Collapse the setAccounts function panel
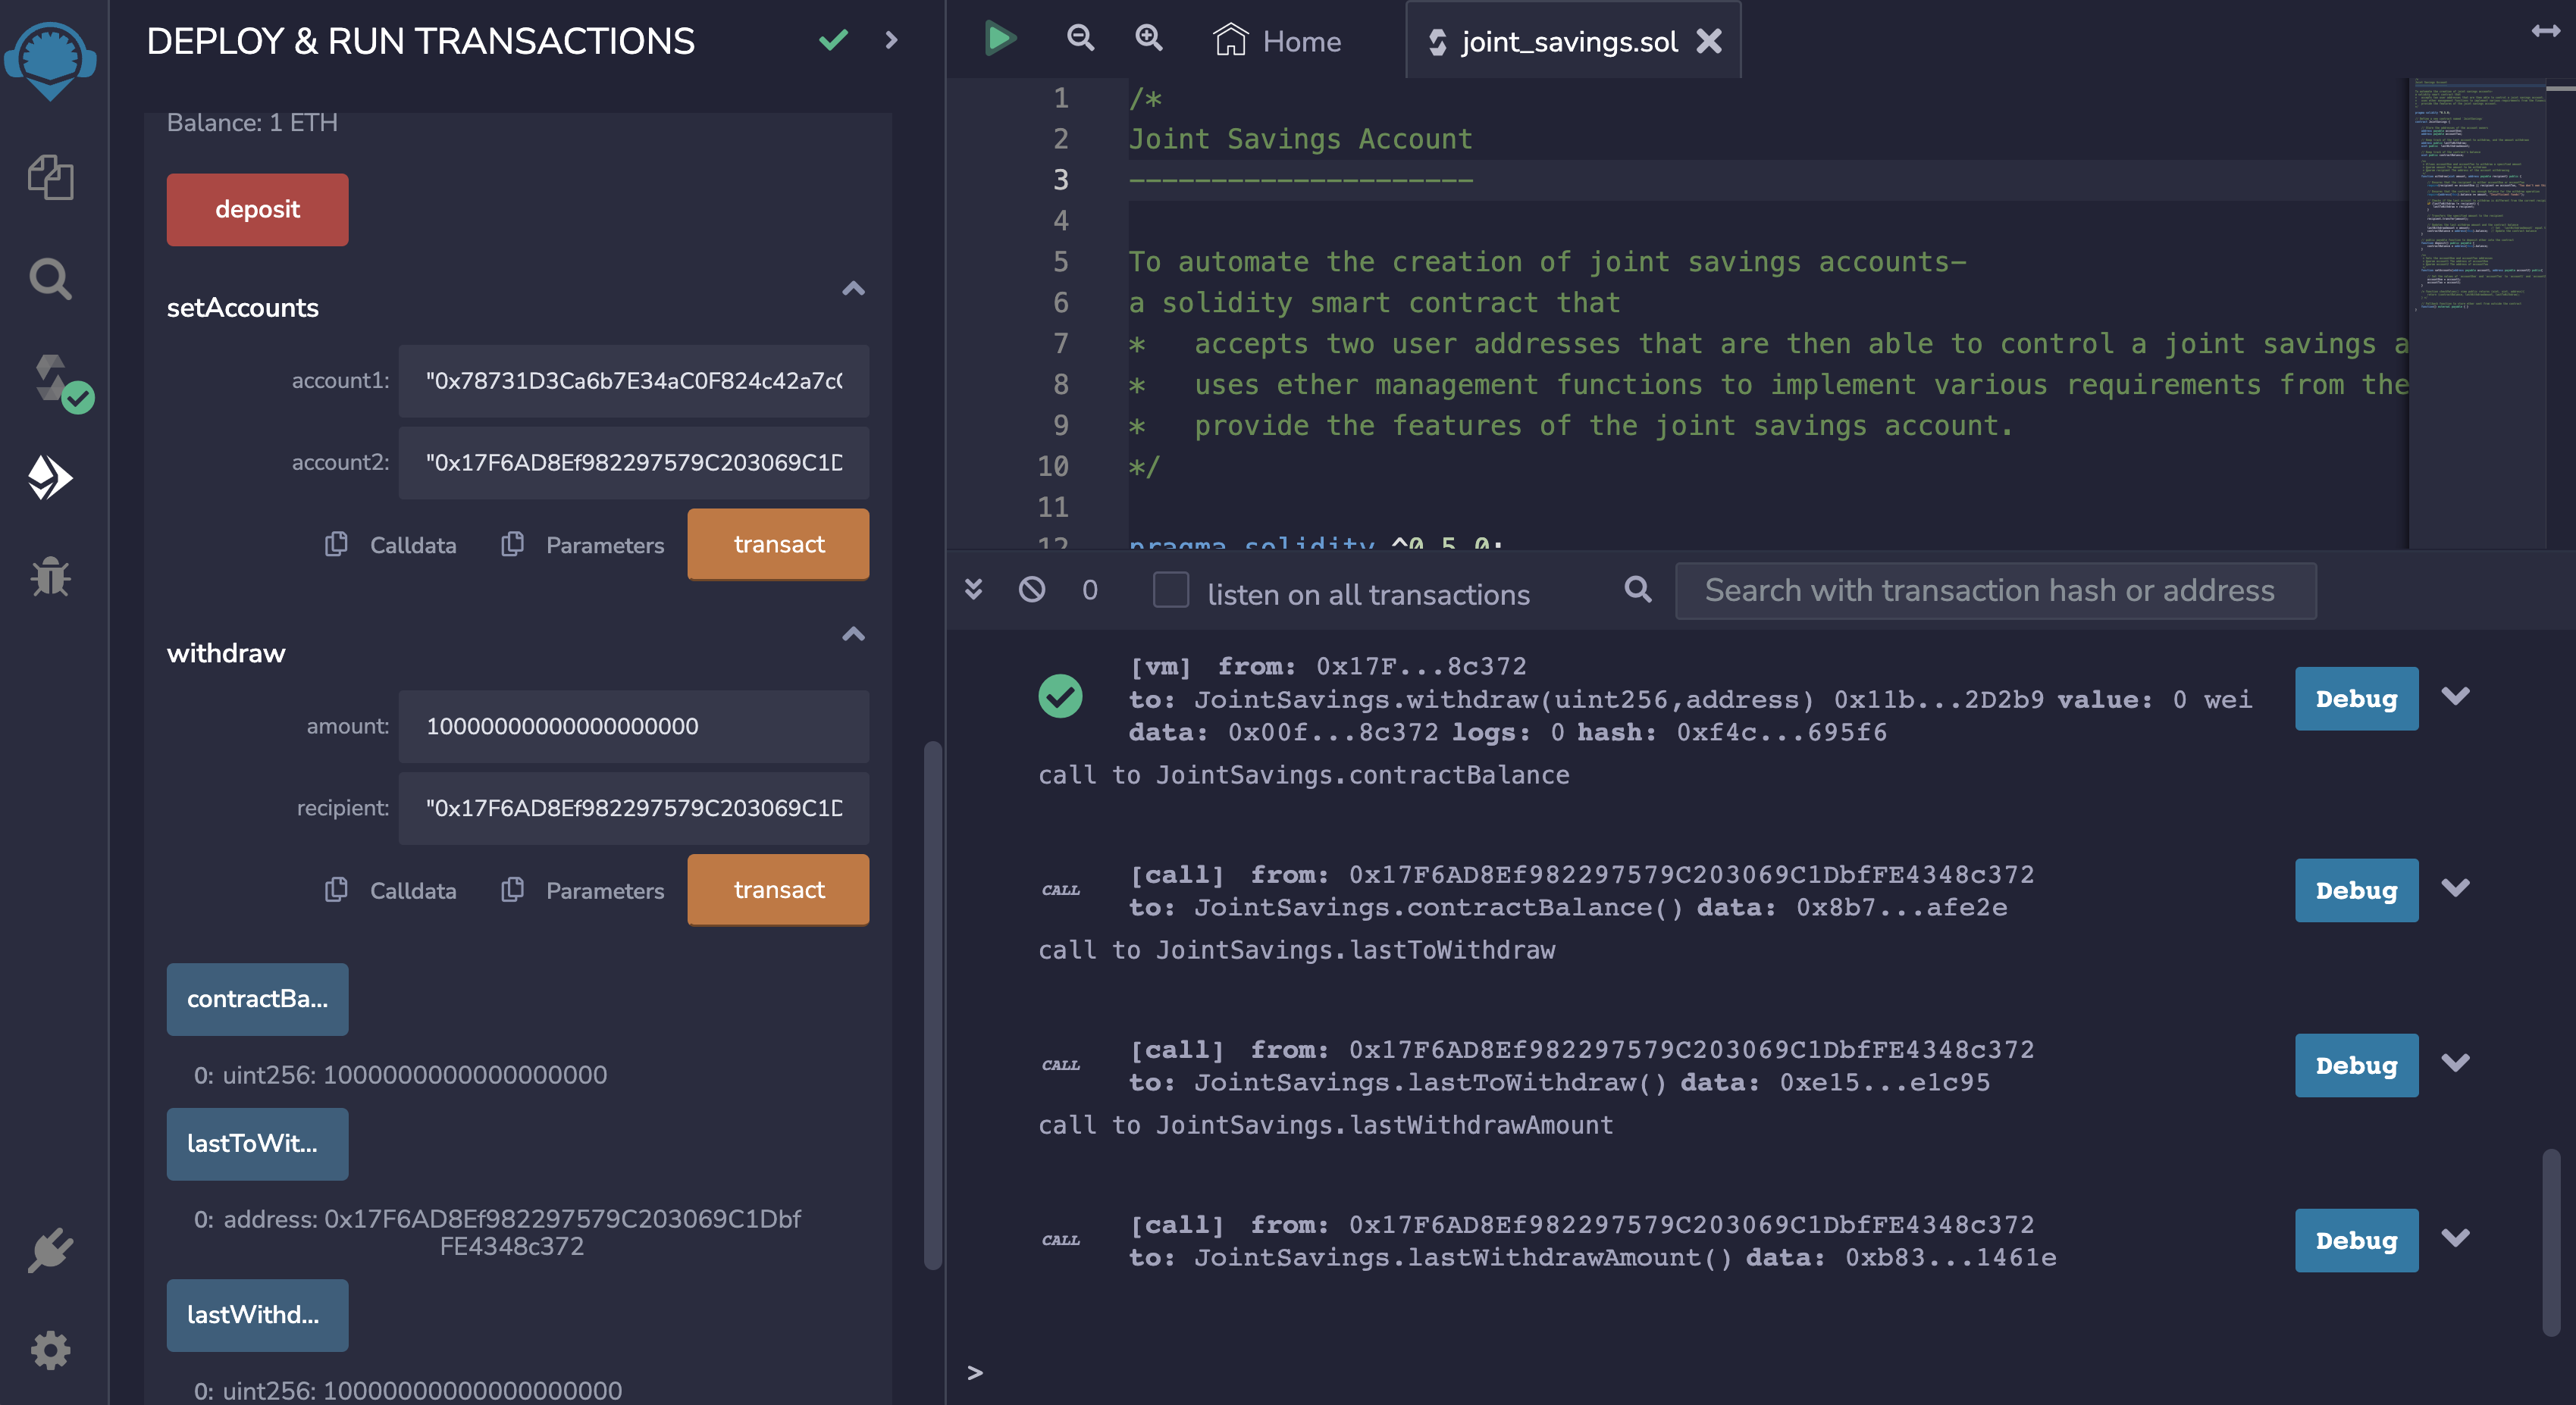 click(x=853, y=289)
